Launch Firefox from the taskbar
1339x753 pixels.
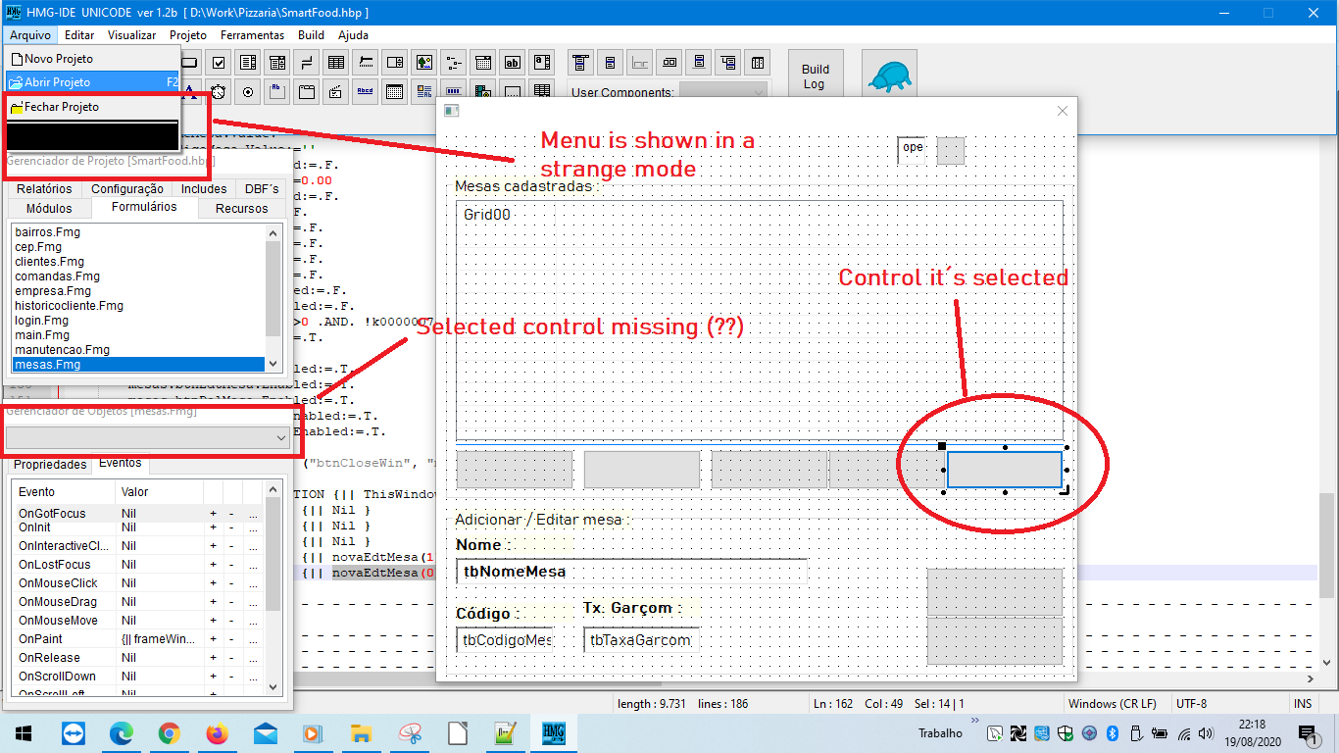coord(217,732)
